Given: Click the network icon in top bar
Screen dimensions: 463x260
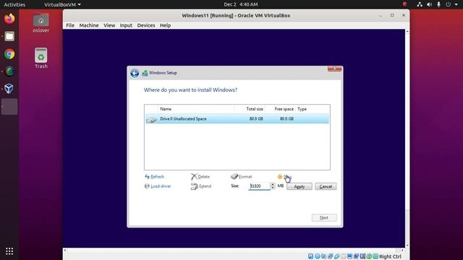Looking at the screenshot, I should click(x=420, y=4).
